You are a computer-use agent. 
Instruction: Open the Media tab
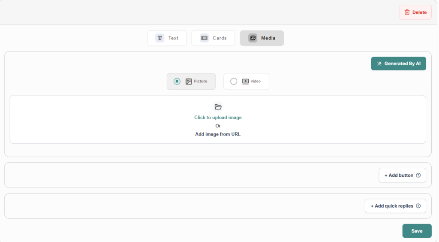(x=262, y=38)
